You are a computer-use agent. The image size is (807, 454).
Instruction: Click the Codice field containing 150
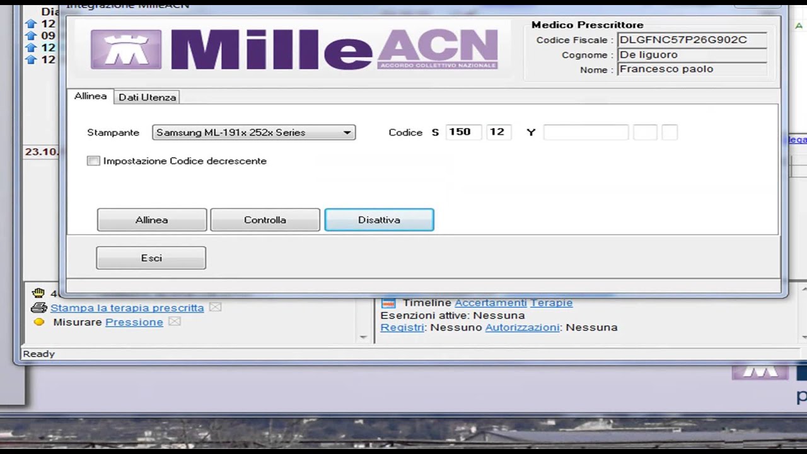(463, 132)
